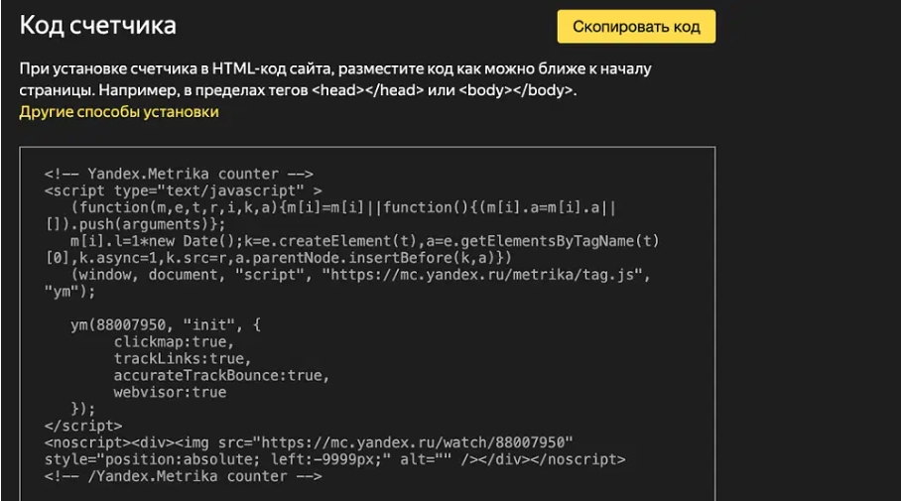Click the noscript img watch URL line
The height and width of the screenshot is (501, 901).
(x=309, y=442)
